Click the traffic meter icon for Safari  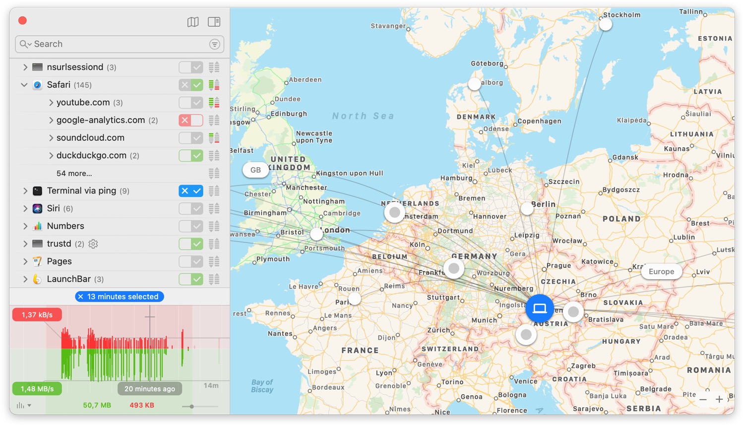coord(214,85)
